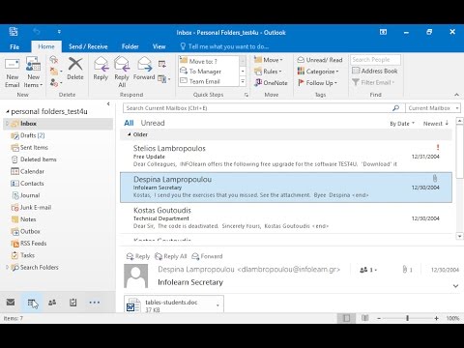Open the Quick Access Toolbar customize menu
This screenshot has height=348, width=464.
pos(59,32)
